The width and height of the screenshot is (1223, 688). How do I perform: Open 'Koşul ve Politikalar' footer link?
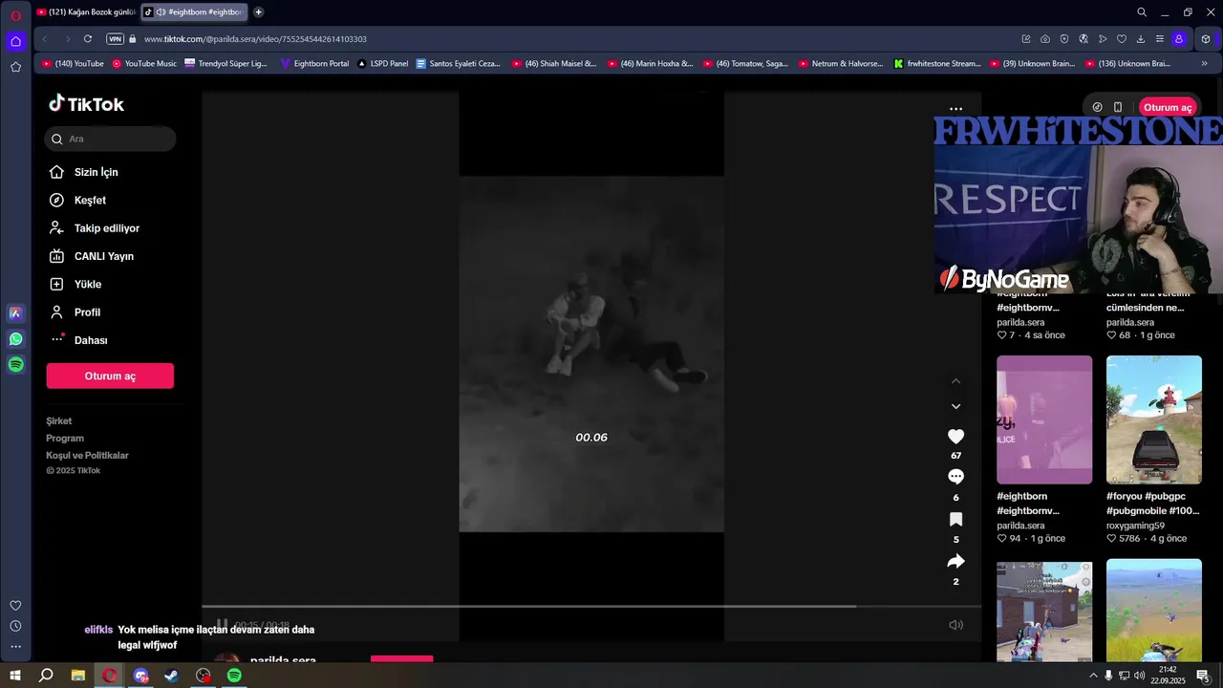[x=87, y=456]
